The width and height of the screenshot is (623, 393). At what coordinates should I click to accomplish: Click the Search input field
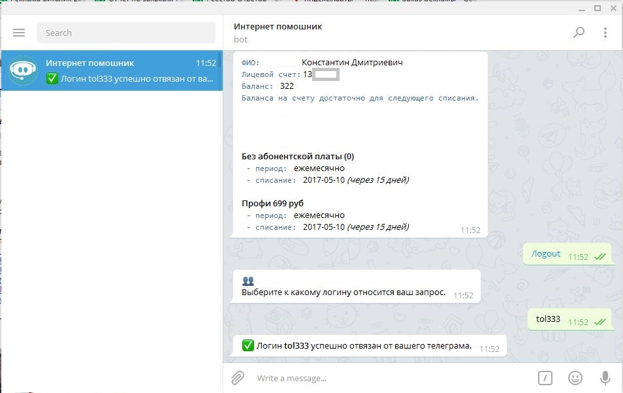126,33
